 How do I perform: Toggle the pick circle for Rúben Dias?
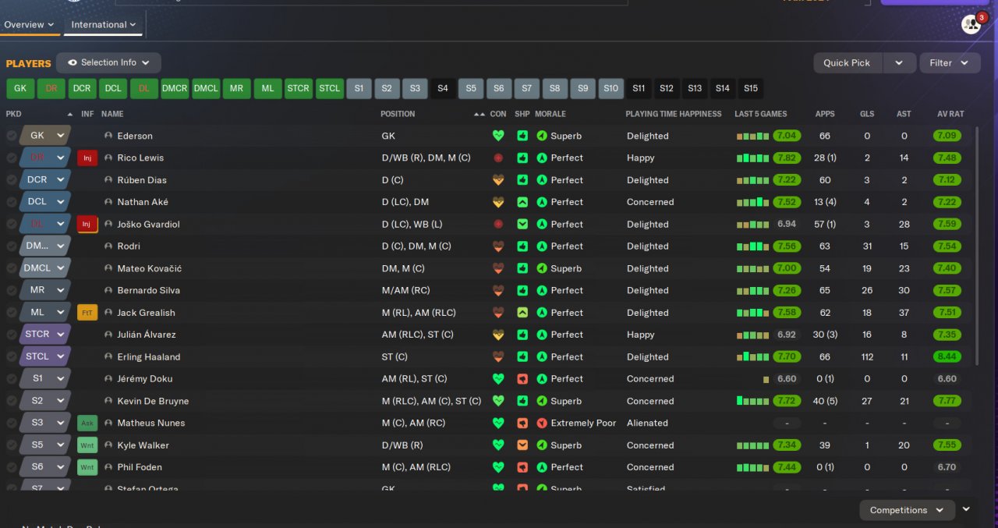[11, 180]
